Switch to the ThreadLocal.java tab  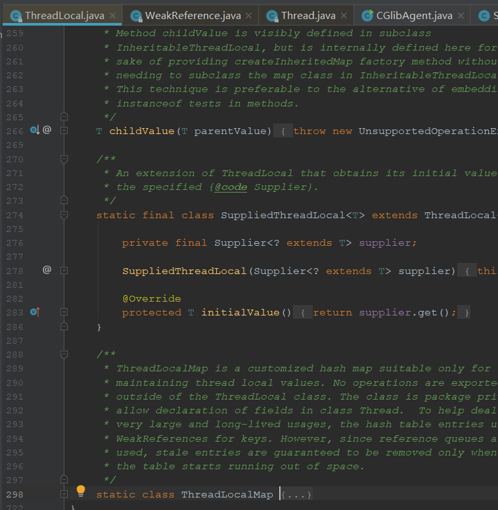pos(62,16)
